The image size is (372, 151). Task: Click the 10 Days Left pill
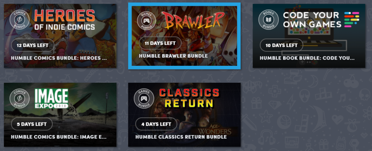tap(282, 45)
